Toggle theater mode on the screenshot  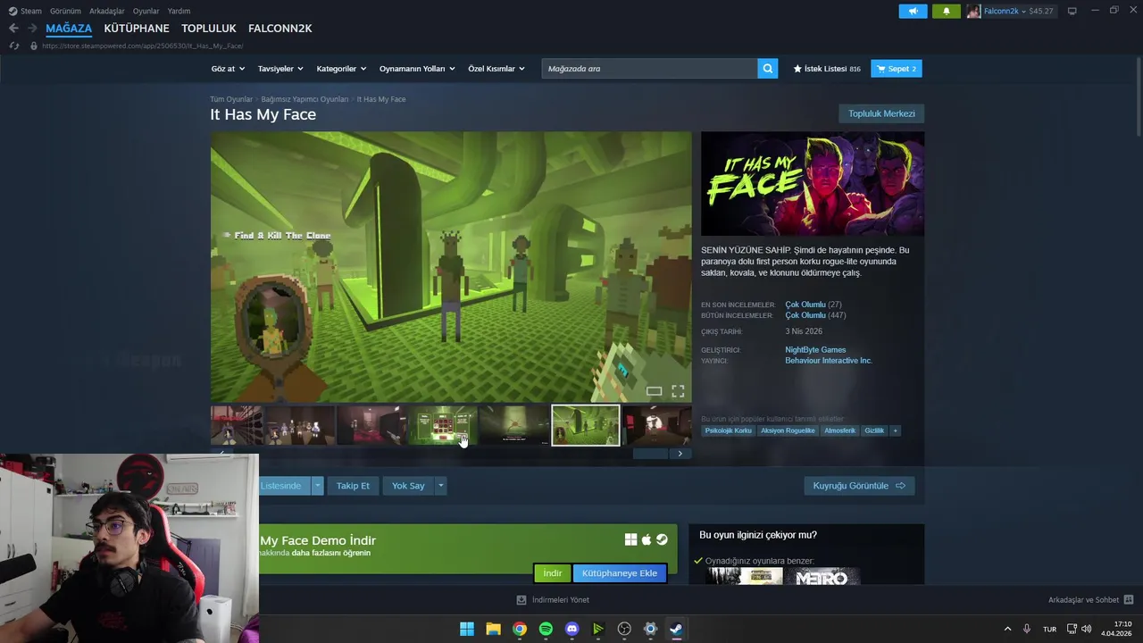point(654,391)
